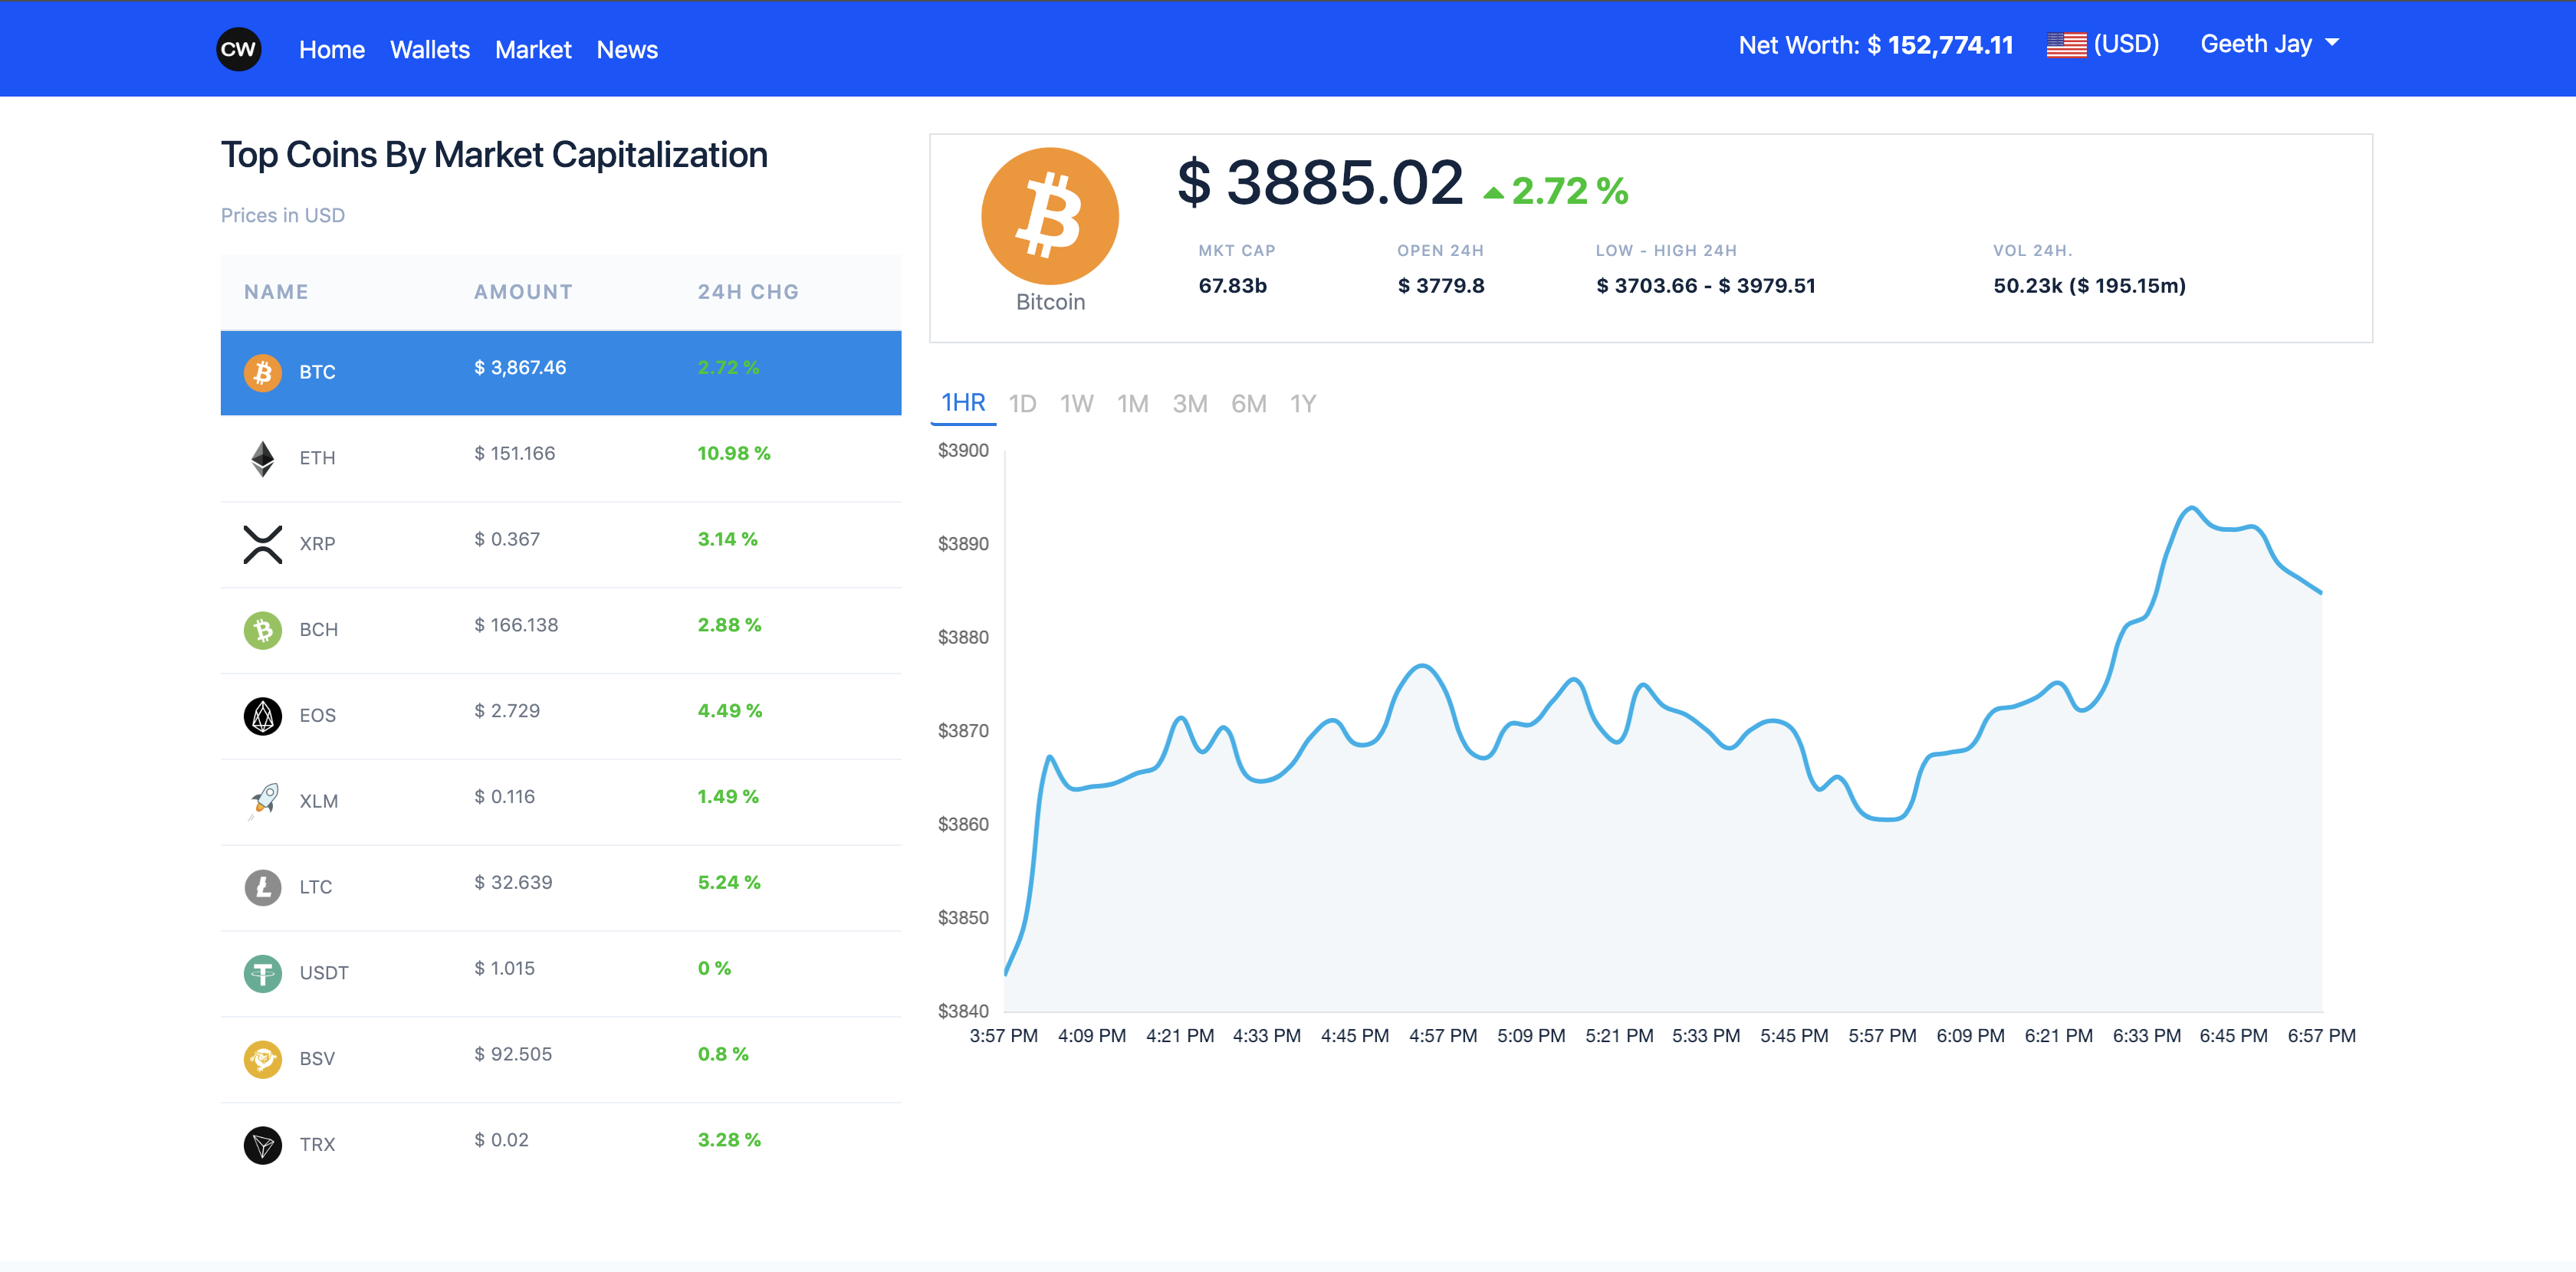Open the Geeth Jay user dropdown

(2268, 44)
